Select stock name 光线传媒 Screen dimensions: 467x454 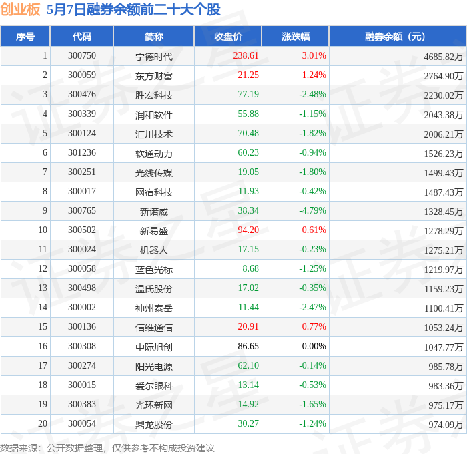[x=154, y=173]
